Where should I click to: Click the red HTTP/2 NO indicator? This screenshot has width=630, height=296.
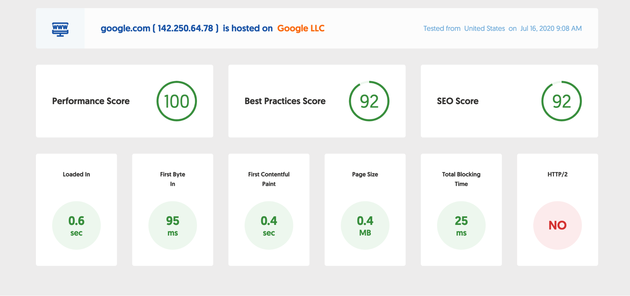point(557,225)
